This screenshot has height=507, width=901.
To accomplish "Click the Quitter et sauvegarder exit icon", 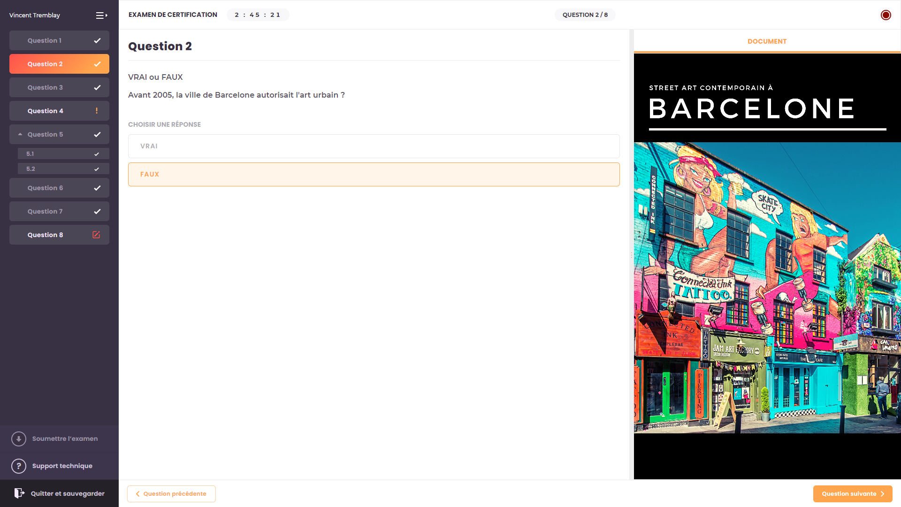I will click(19, 493).
